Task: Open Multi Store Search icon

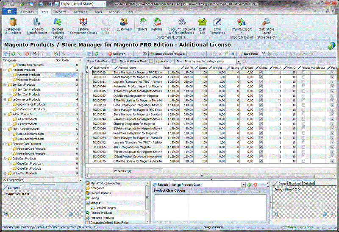Action: click(267, 26)
